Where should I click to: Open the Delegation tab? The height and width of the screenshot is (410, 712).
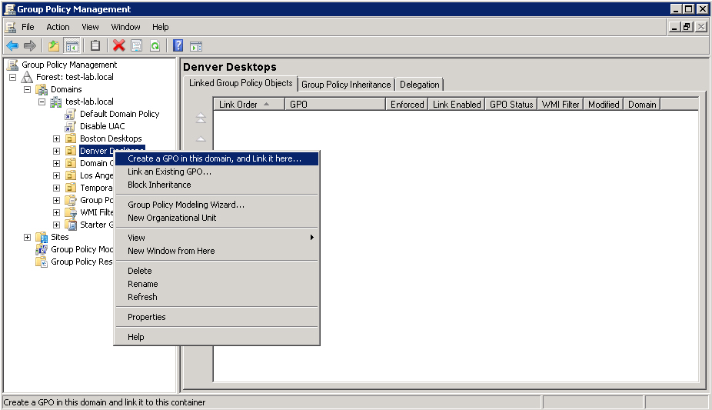pyautogui.click(x=420, y=85)
